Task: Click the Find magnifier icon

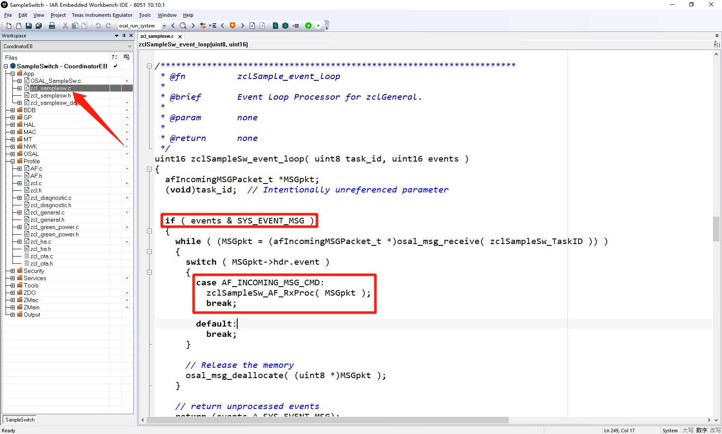Action: 183,26
